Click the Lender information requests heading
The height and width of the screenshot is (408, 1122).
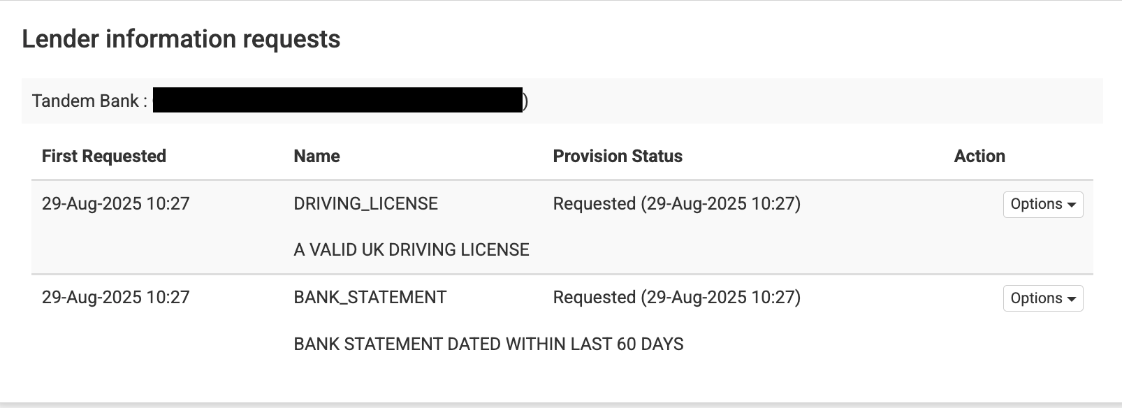[182, 39]
